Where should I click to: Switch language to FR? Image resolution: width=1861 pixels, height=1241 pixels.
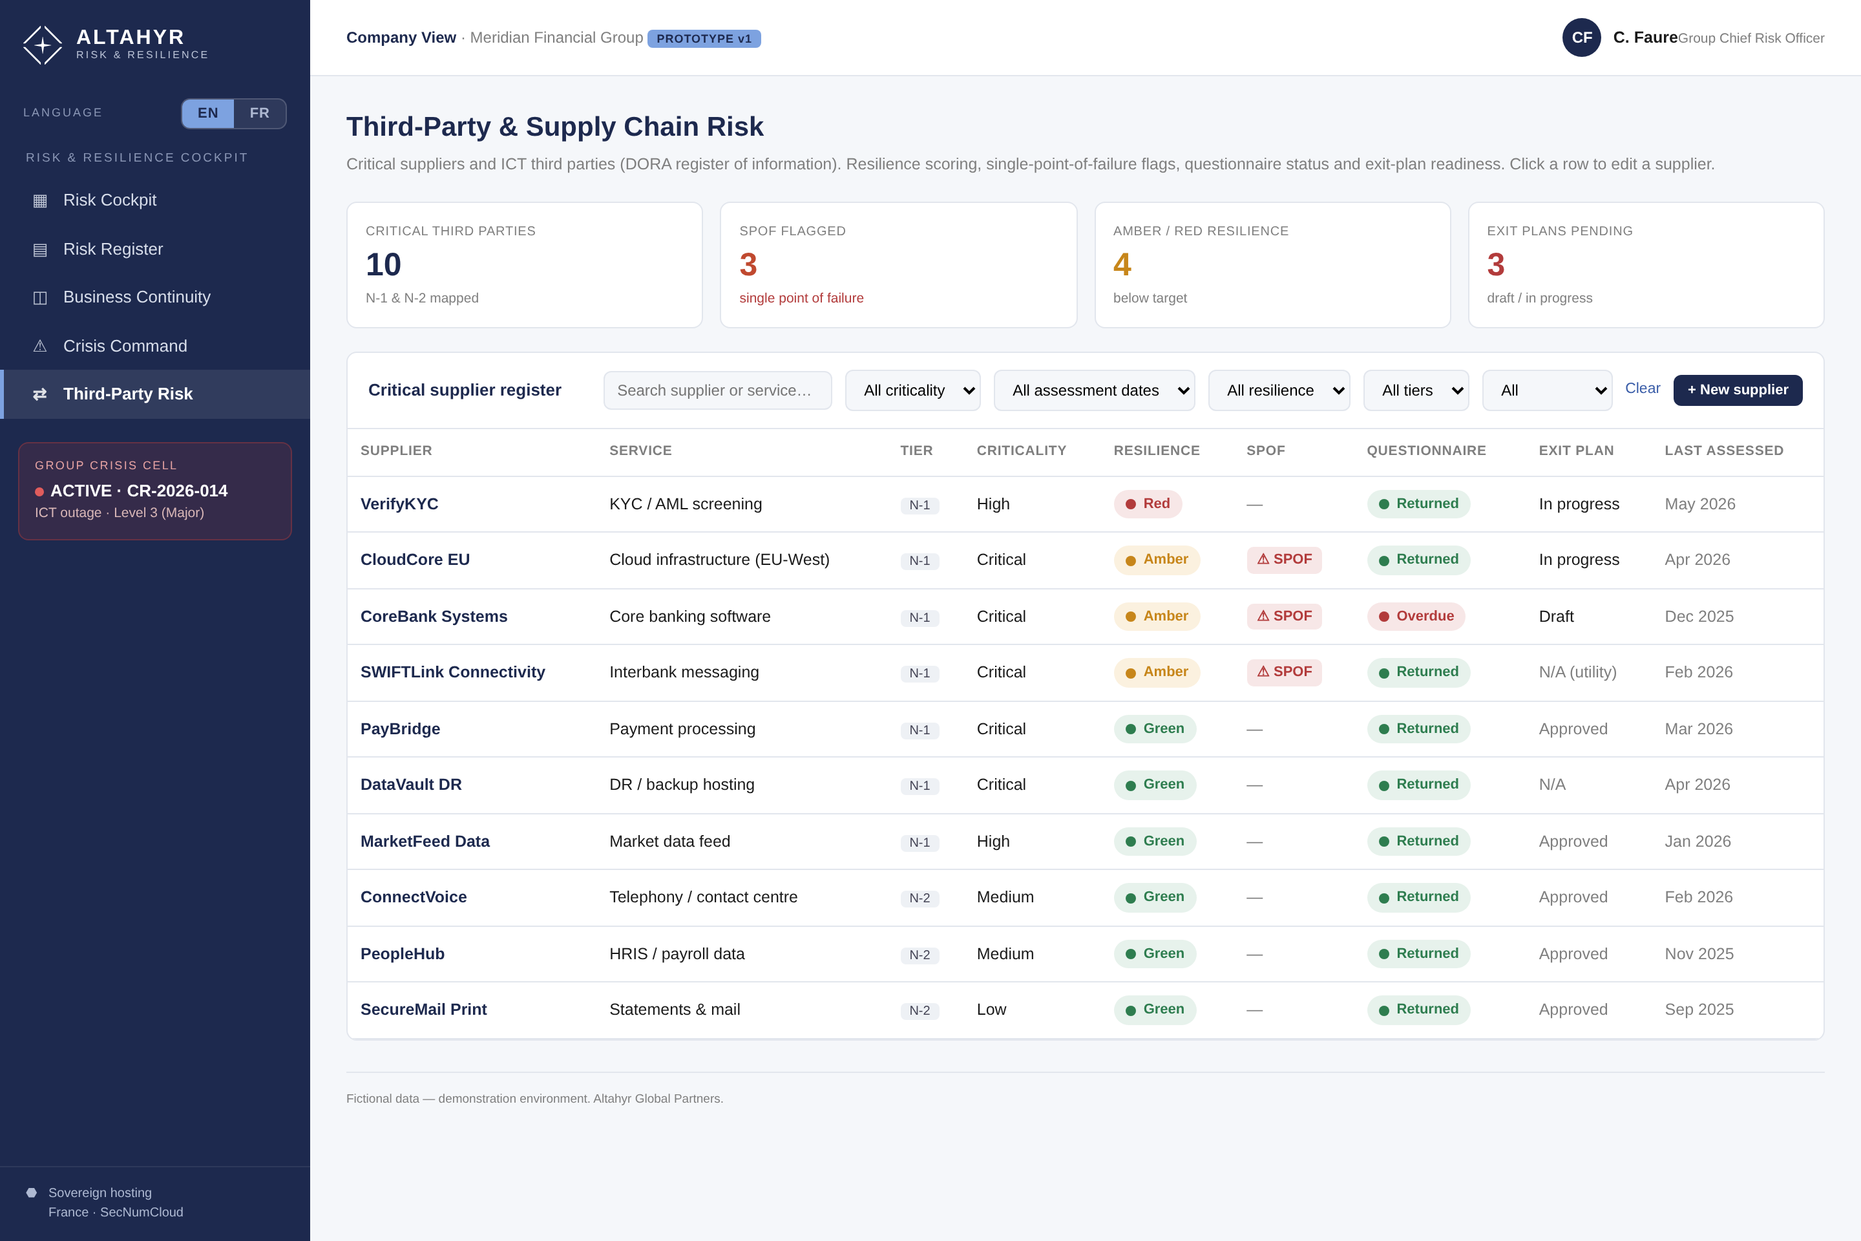pos(260,113)
